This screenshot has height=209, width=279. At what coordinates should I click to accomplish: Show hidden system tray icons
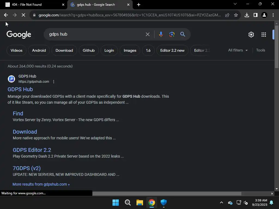coord(222,202)
